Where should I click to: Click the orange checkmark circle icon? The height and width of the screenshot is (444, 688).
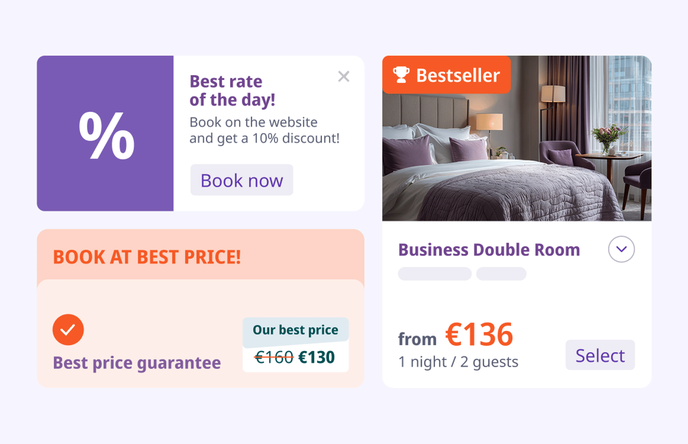(x=68, y=330)
